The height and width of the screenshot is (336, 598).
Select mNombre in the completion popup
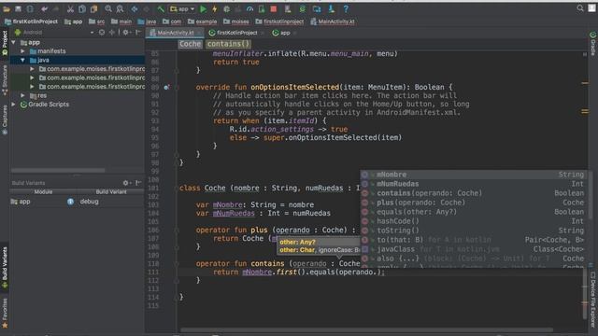[474, 175]
